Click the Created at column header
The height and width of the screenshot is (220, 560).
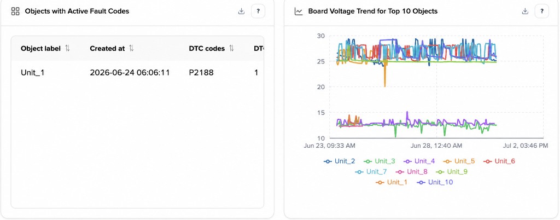pyautogui.click(x=107, y=48)
